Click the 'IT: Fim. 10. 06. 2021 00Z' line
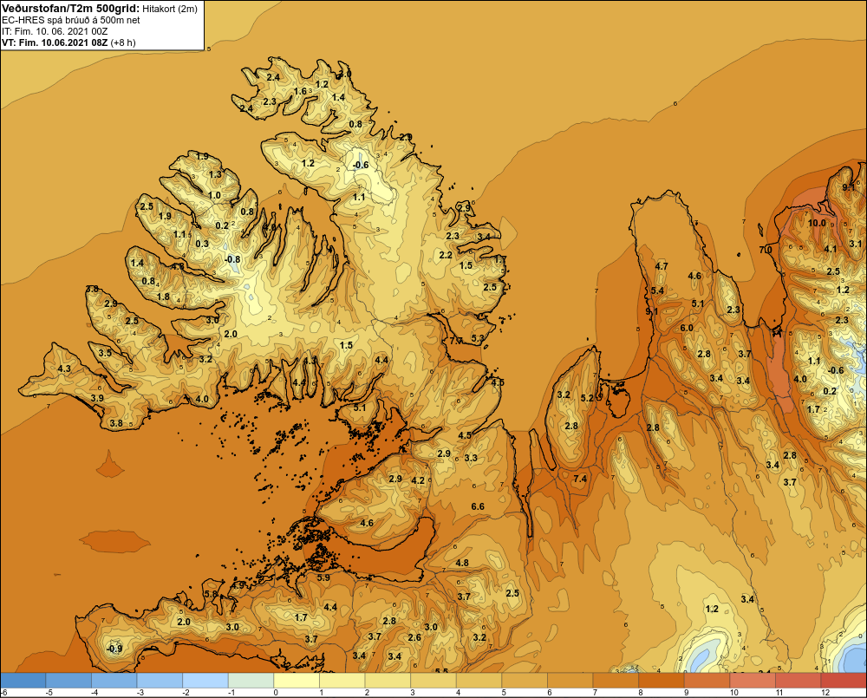 [x=54, y=31]
